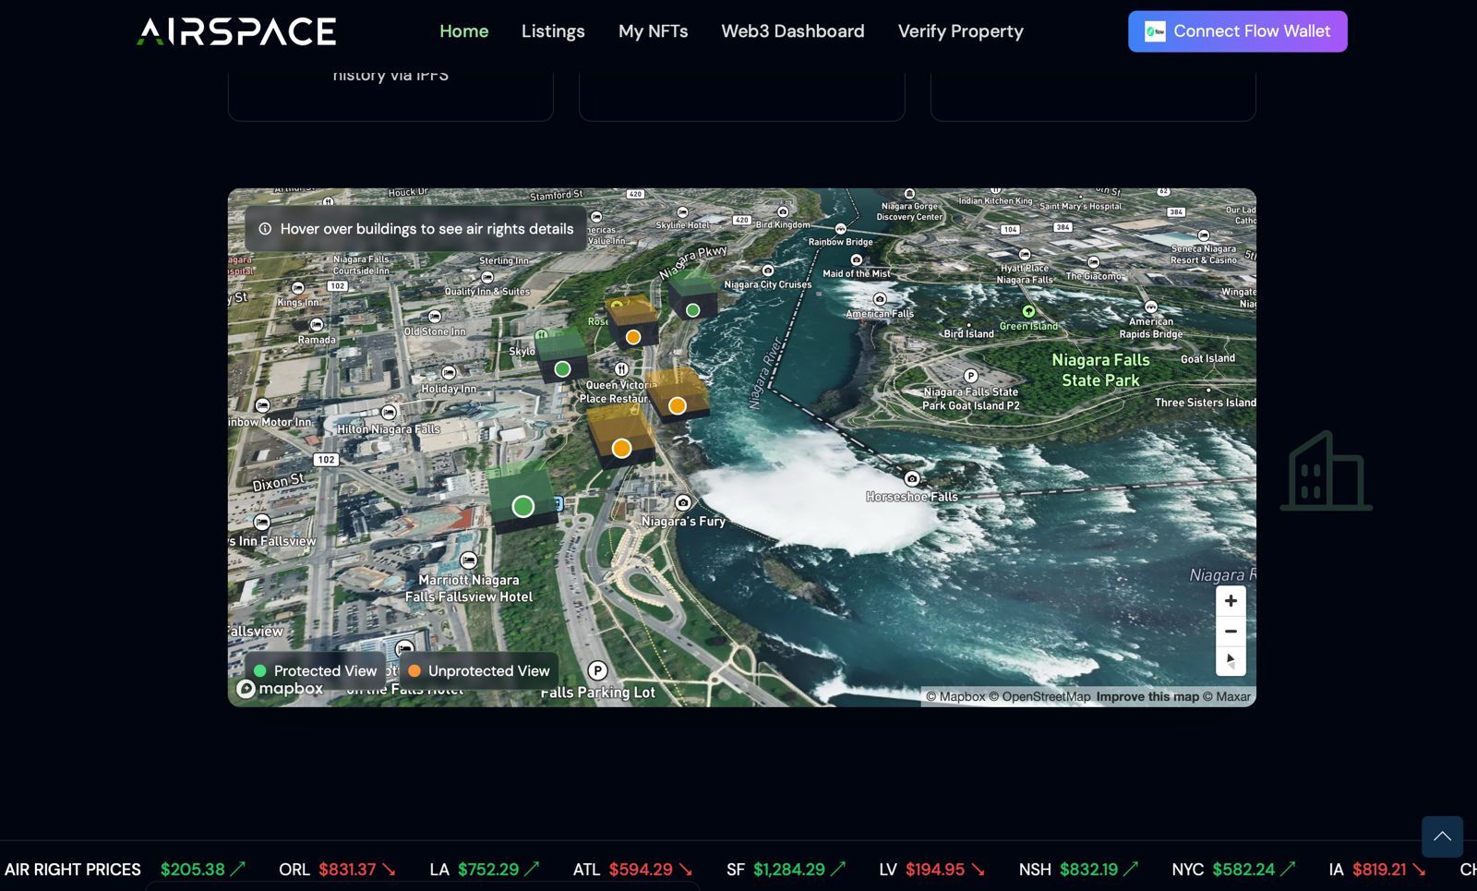This screenshot has width=1477, height=891.
Task: Click the American Falls camera marker
Action: (x=880, y=299)
